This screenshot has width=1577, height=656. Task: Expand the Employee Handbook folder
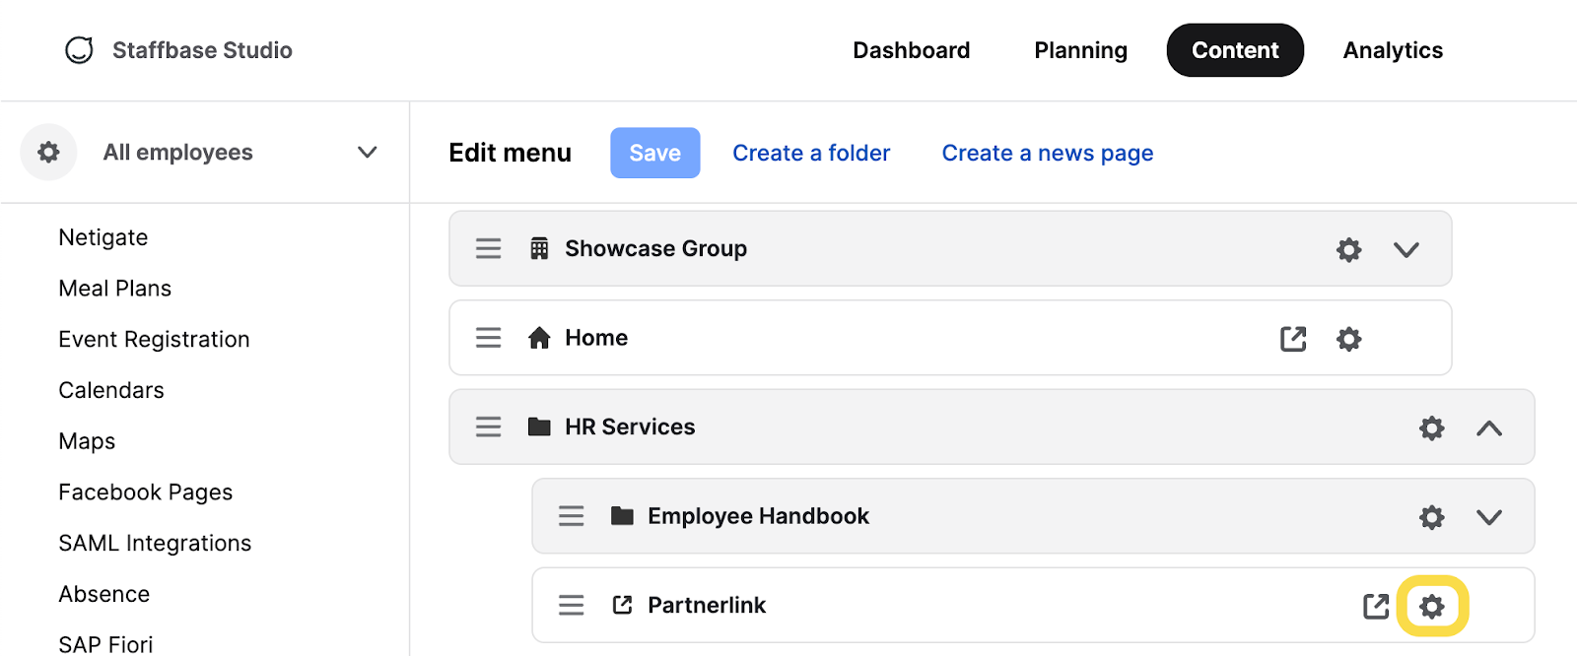tap(1488, 517)
